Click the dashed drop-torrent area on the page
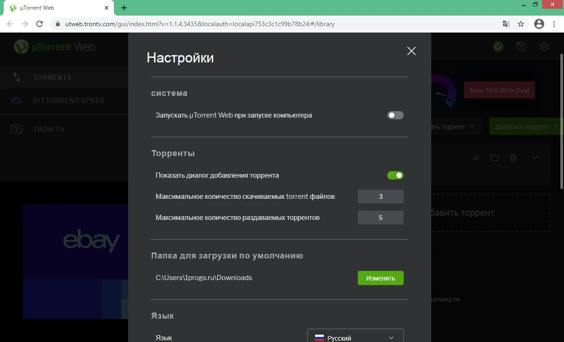This screenshot has height=342, width=564. [x=491, y=213]
